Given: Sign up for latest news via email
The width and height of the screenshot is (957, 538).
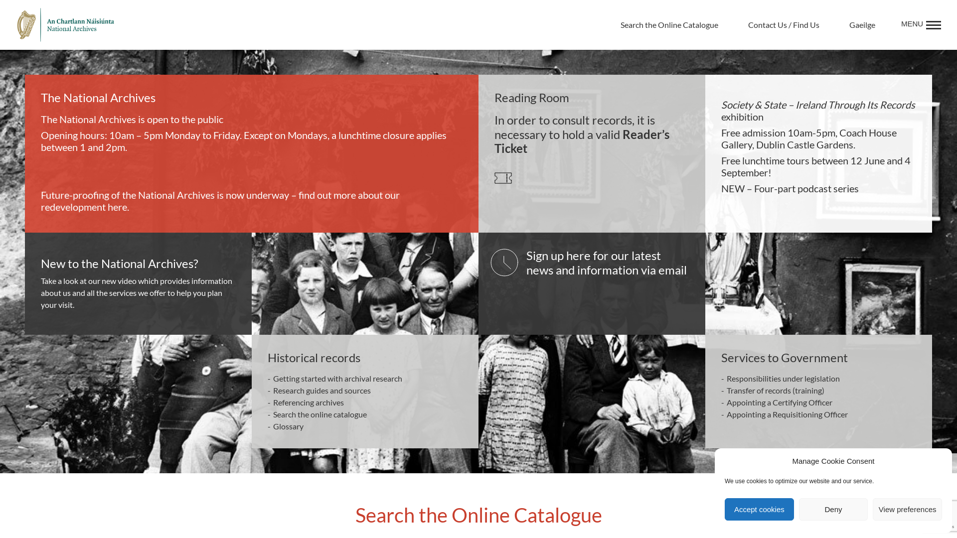Looking at the screenshot, I should point(606,263).
